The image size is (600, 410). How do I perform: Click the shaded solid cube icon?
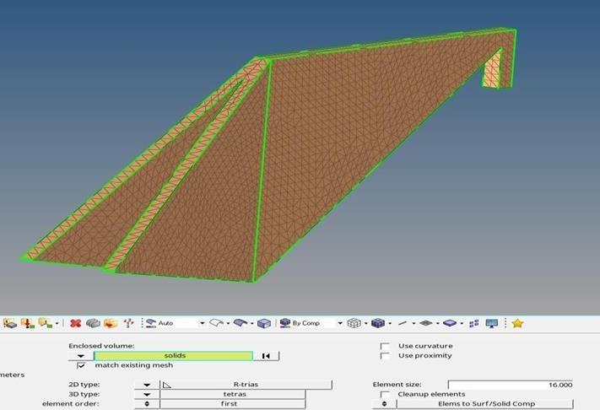coord(378,323)
